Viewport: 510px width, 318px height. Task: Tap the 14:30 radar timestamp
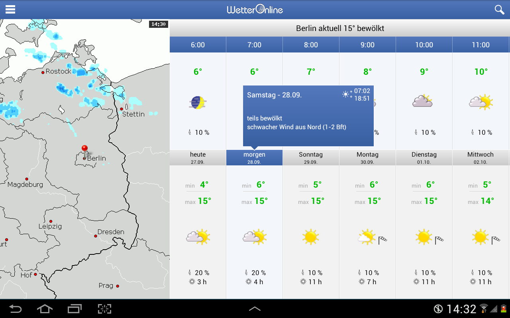(x=158, y=24)
